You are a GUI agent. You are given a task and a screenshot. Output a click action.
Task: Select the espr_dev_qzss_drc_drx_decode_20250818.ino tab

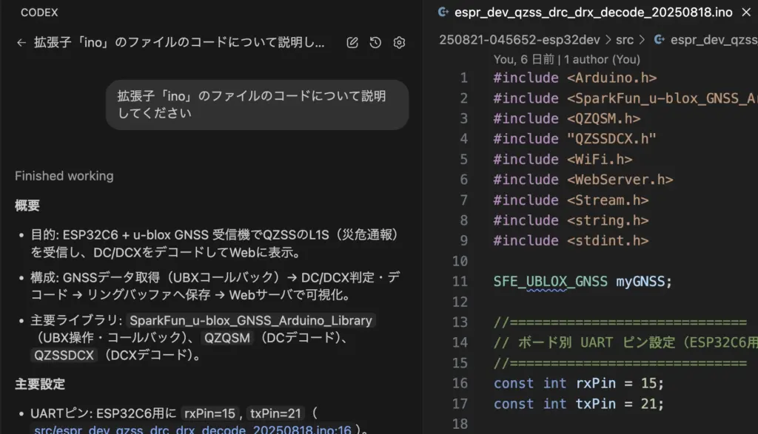(x=593, y=12)
